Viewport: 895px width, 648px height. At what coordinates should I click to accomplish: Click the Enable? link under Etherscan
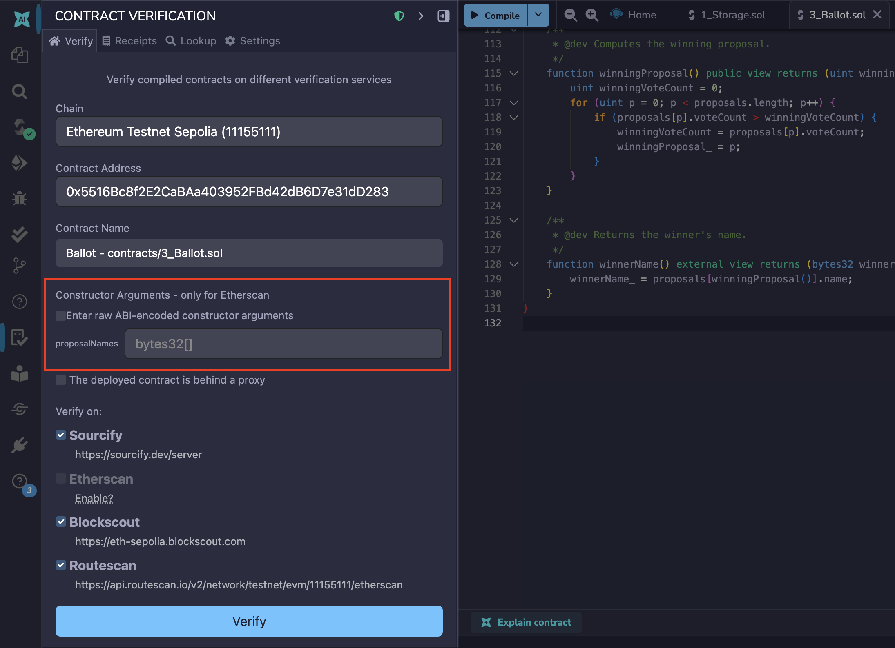pos(94,498)
